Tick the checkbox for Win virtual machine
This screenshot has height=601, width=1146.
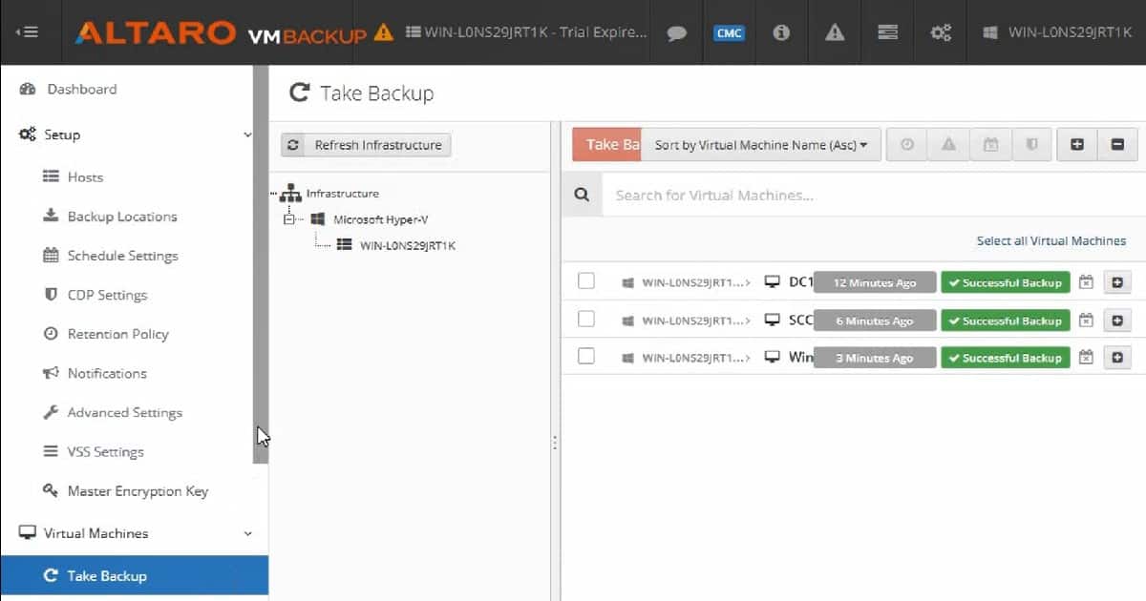pyautogui.click(x=586, y=356)
